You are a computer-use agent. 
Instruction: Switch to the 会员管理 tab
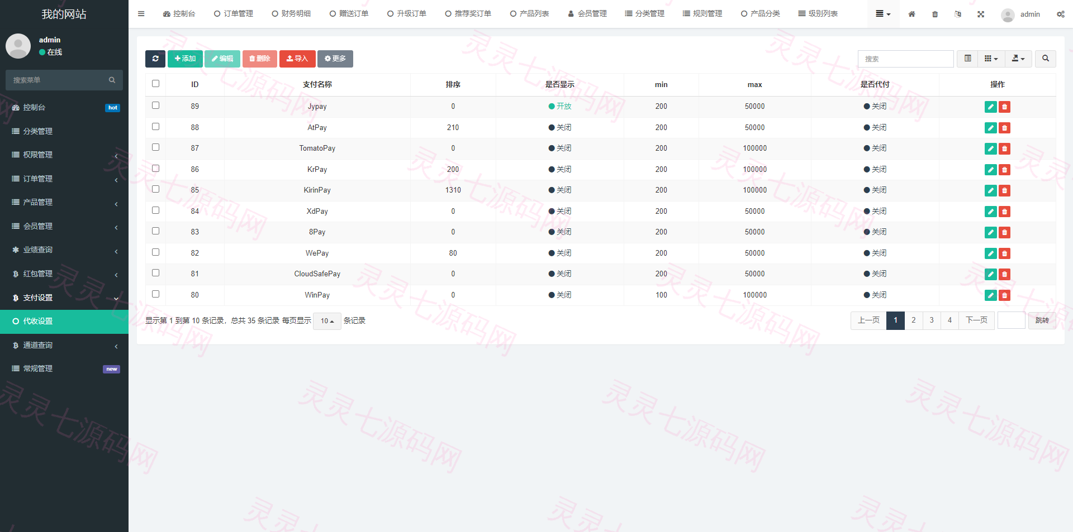tap(587, 14)
